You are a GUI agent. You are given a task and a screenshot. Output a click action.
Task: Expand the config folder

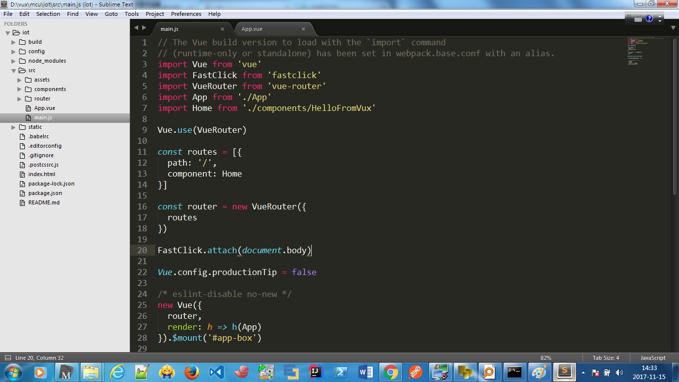coord(14,52)
